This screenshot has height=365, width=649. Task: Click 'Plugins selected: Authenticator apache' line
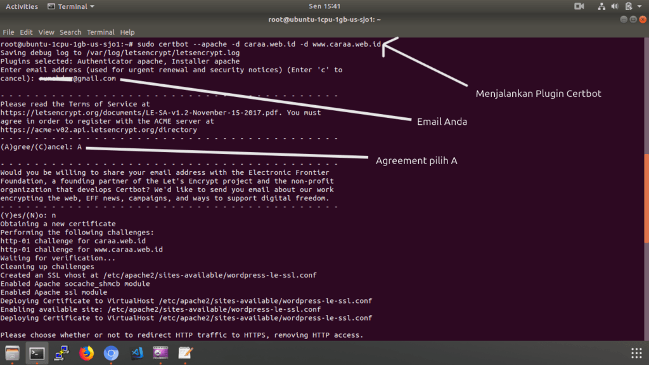coord(120,61)
